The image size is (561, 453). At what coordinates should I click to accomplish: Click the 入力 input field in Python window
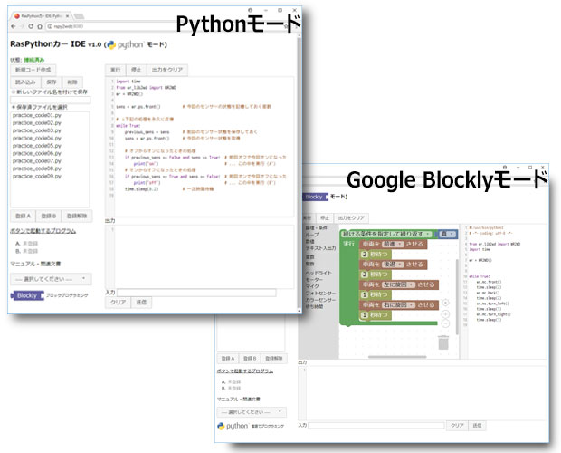(196, 293)
